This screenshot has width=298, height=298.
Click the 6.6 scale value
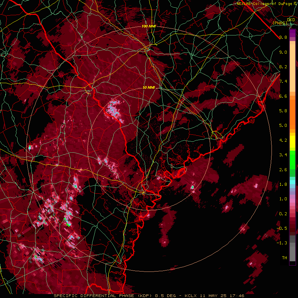[283, 96]
